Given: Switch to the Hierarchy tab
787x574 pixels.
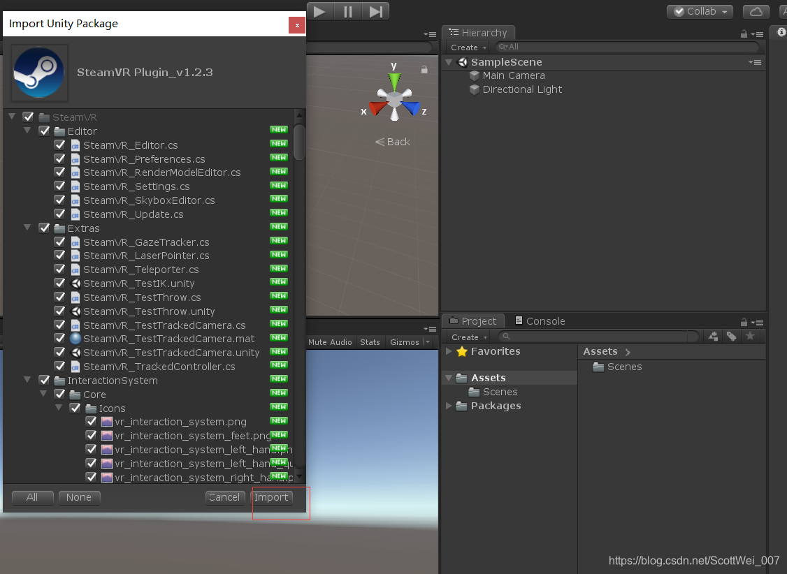Looking at the screenshot, I should pyautogui.click(x=478, y=33).
